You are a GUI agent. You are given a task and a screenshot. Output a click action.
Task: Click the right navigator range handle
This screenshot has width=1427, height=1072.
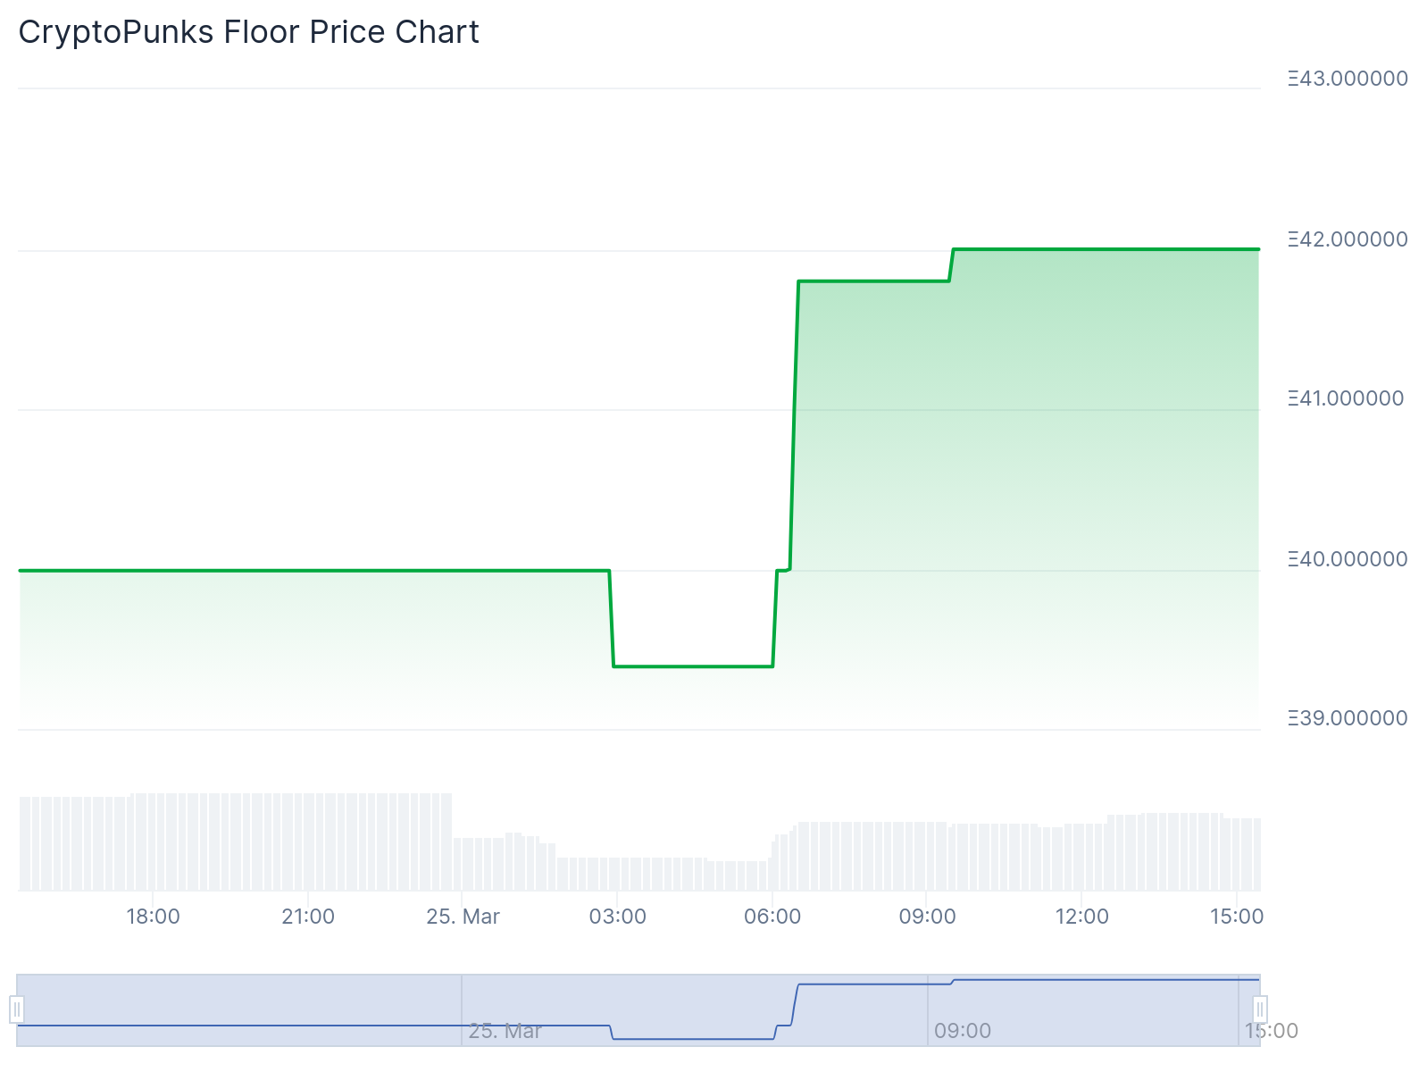tap(1259, 1009)
